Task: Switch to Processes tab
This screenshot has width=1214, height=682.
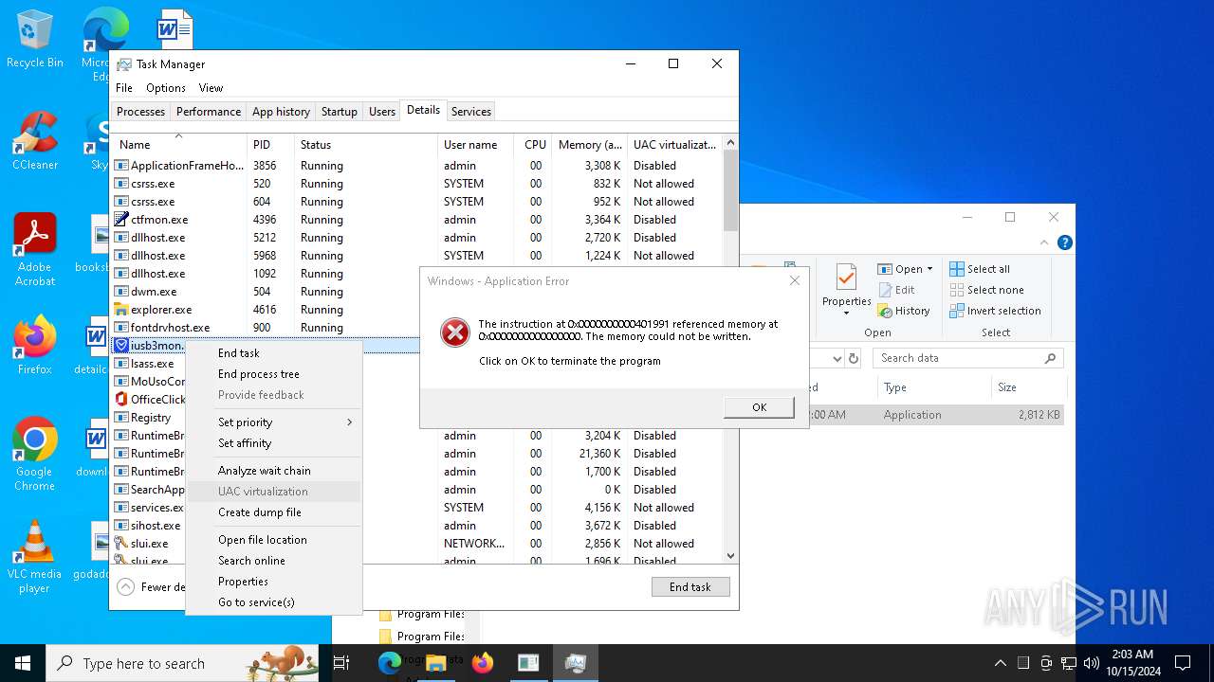Action: pyautogui.click(x=140, y=112)
